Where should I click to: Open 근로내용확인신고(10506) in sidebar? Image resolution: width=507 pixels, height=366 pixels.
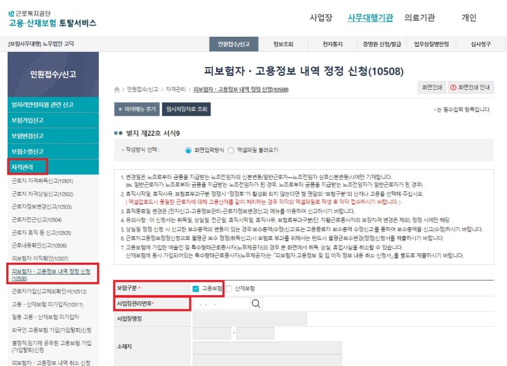[39, 246]
